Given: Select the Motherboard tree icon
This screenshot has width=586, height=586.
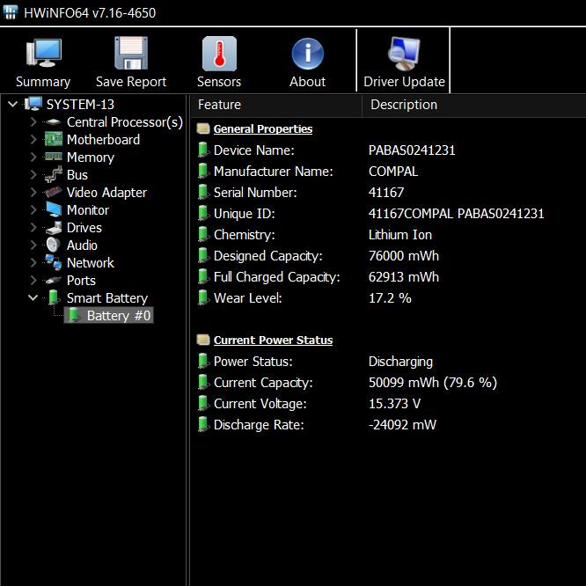Looking at the screenshot, I should pos(54,140).
